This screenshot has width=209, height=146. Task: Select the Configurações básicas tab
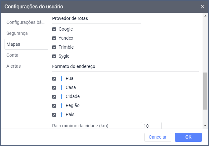click(25, 22)
